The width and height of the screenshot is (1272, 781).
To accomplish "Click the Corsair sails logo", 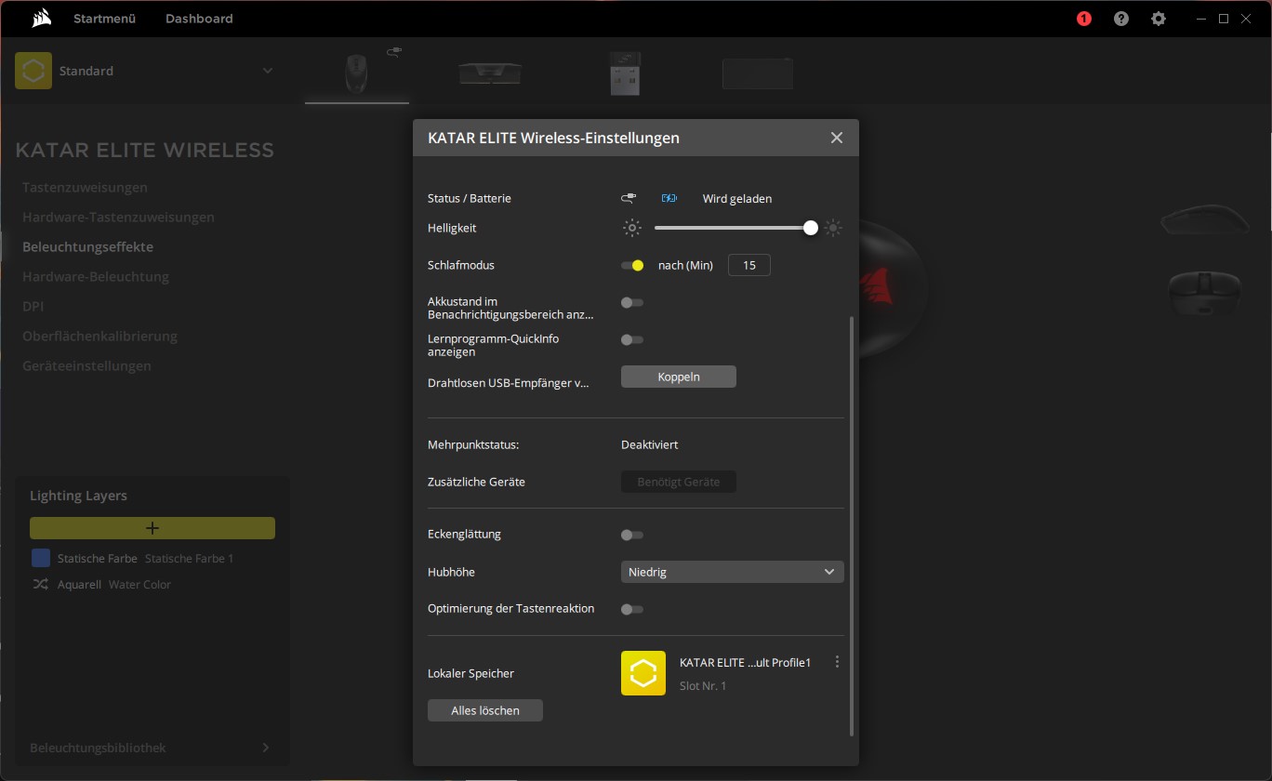I will coord(40,18).
